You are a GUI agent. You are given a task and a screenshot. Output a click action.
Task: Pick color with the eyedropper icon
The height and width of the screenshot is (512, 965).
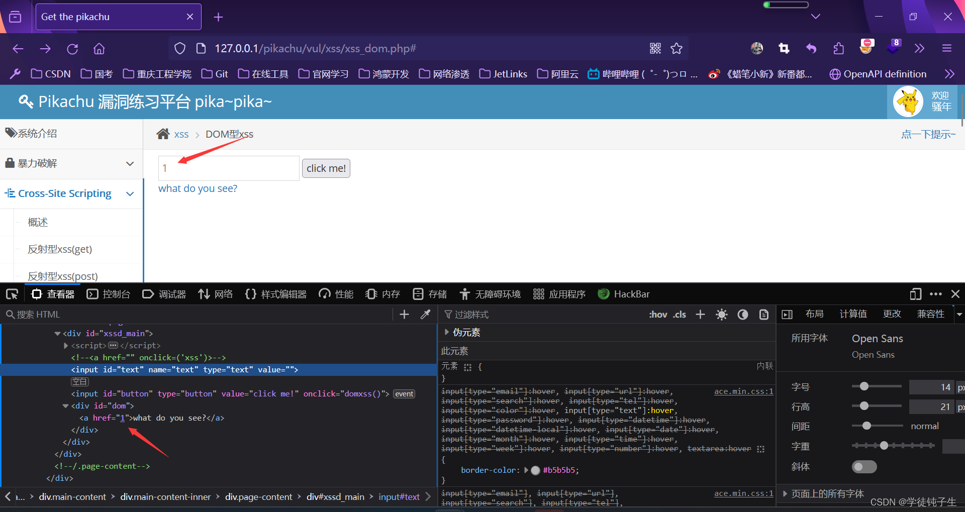(425, 314)
